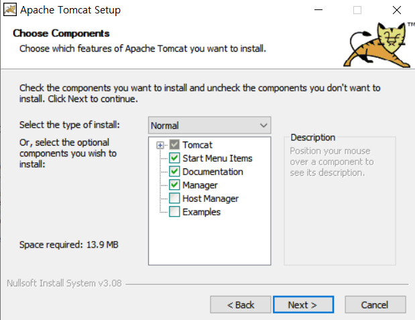Minimize the Apache Tomcat Setup window
415x320 pixels.
tap(318, 10)
